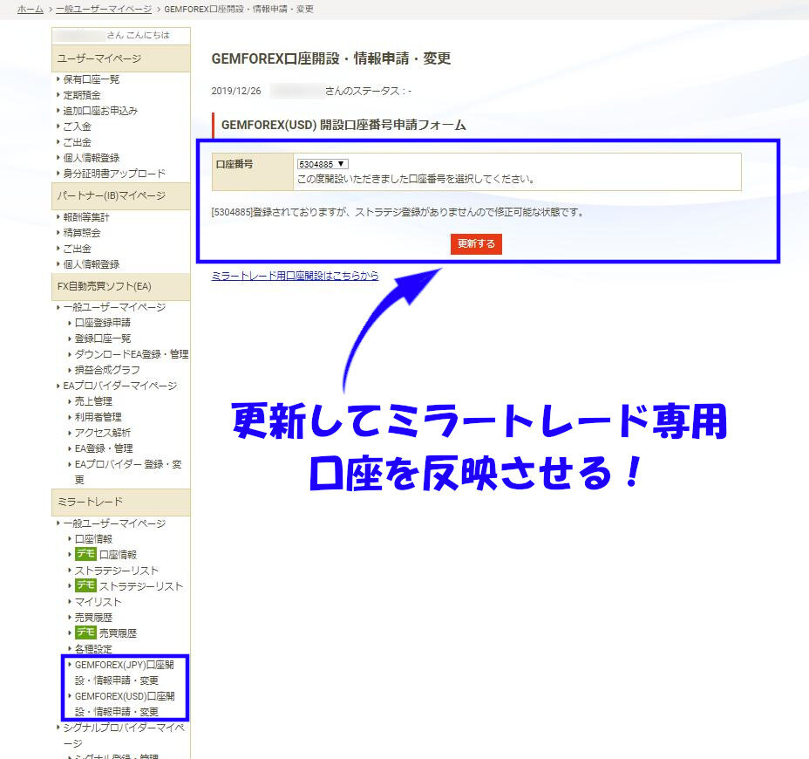Open 各種設定 in the sidebar
Viewport: 809px width, 759px height.
(x=93, y=649)
